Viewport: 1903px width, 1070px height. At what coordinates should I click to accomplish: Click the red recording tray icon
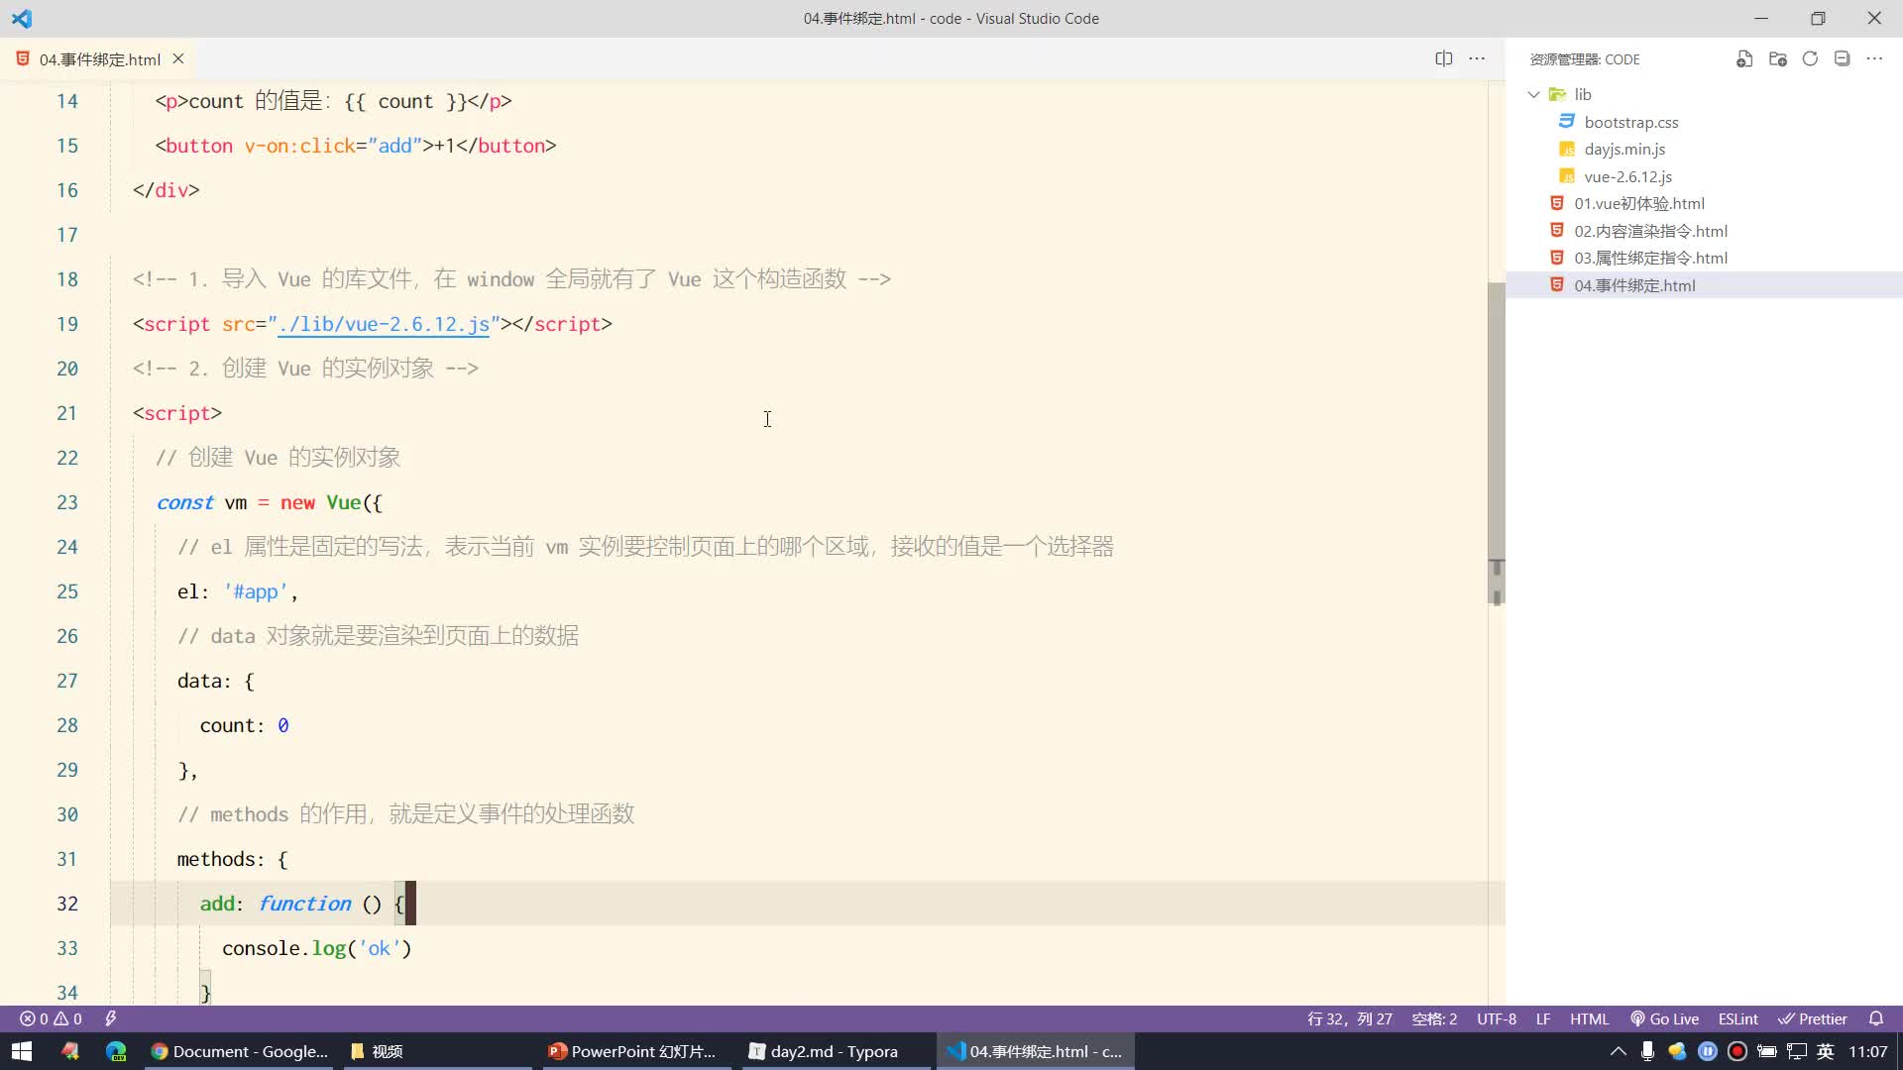point(1736,1051)
